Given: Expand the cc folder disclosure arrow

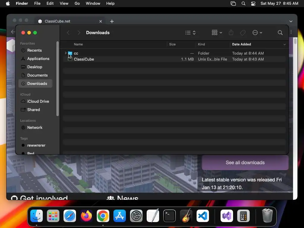Looking at the screenshot, I should pyautogui.click(x=66, y=53).
